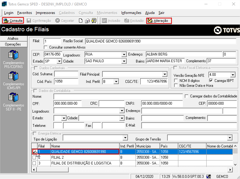Toggle the Nota Fiscal Eletronica group checkbox
The image size is (240, 179).
tap(175, 68)
